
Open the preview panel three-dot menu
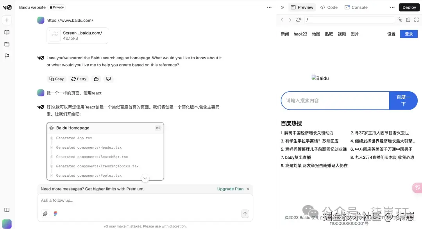point(392,7)
